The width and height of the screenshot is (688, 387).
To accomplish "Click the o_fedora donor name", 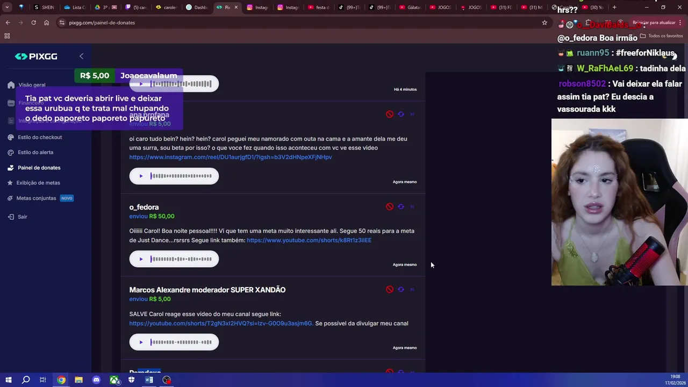I will click(144, 207).
